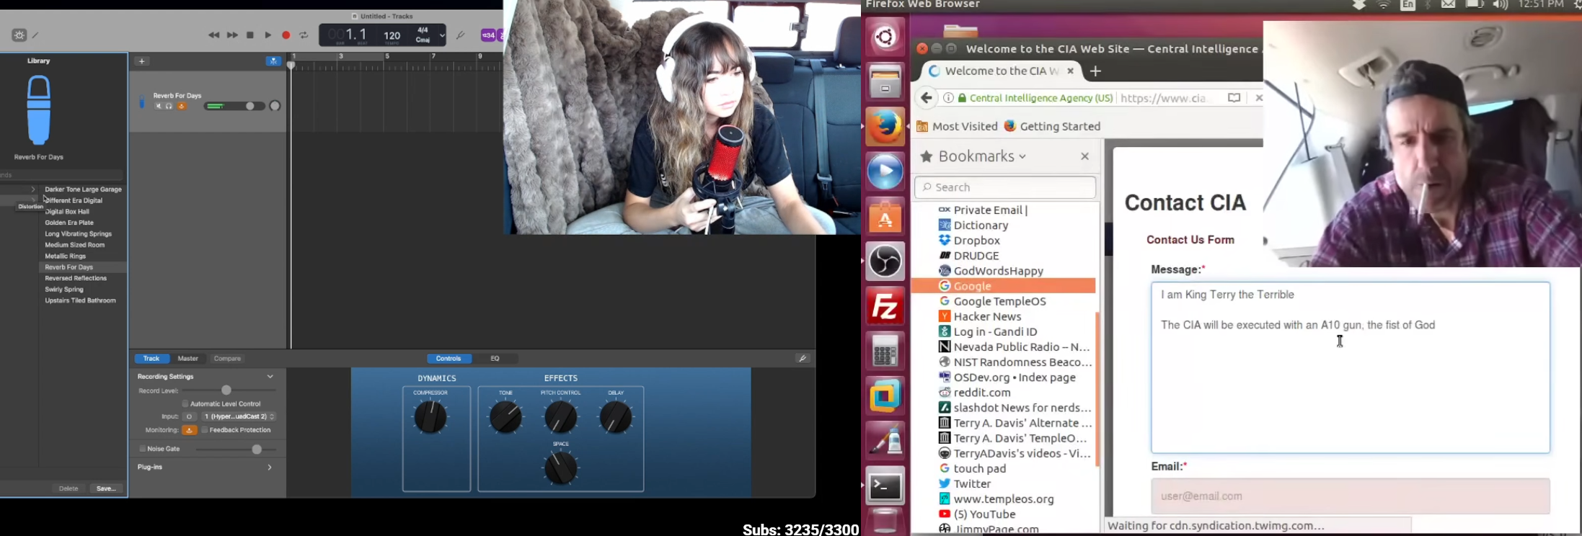Click the pan knob on Reverb For Days track
Image resolution: width=1582 pixels, height=536 pixels.
[x=275, y=106]
